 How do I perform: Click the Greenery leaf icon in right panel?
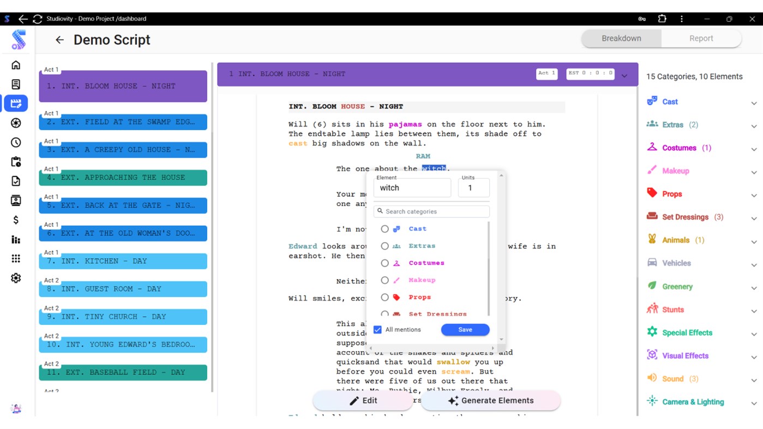[x=652, y=286]
